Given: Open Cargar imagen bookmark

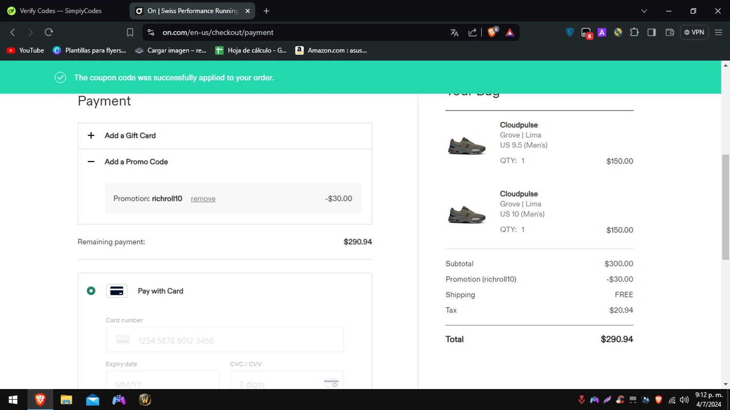Looking at the screenshot, I should tap(171, 50).
